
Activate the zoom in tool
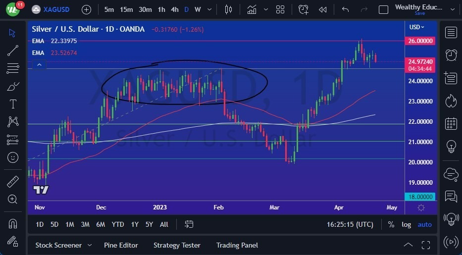[12, 200]
